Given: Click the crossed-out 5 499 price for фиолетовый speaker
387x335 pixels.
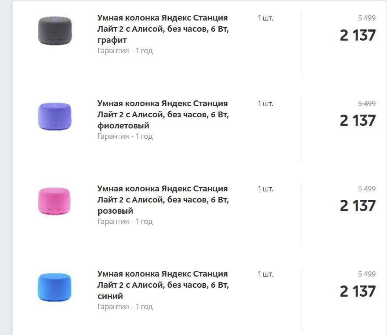Looking at the screenshot, I should pyautogui.click(x=367, y=103).
